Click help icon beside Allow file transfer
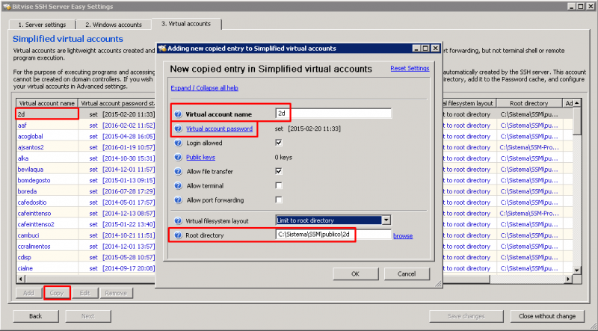The width and height of the screenshot is (598, 331). pos(178,172)
